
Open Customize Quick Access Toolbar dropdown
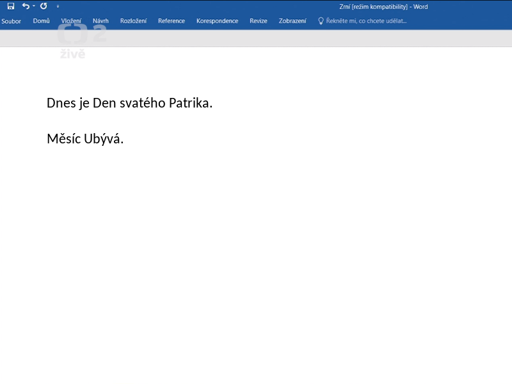(58, 6)
